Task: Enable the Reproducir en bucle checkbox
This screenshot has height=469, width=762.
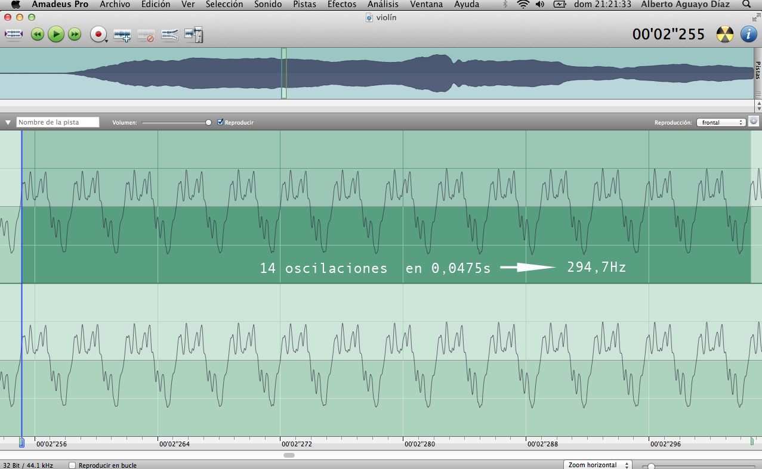Action: click(x=72, y=465)
